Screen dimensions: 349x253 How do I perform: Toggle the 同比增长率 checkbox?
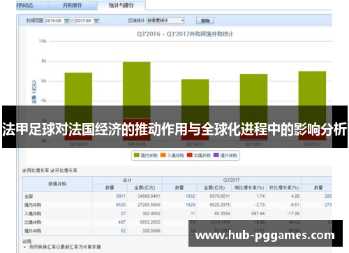coord(24,171)
